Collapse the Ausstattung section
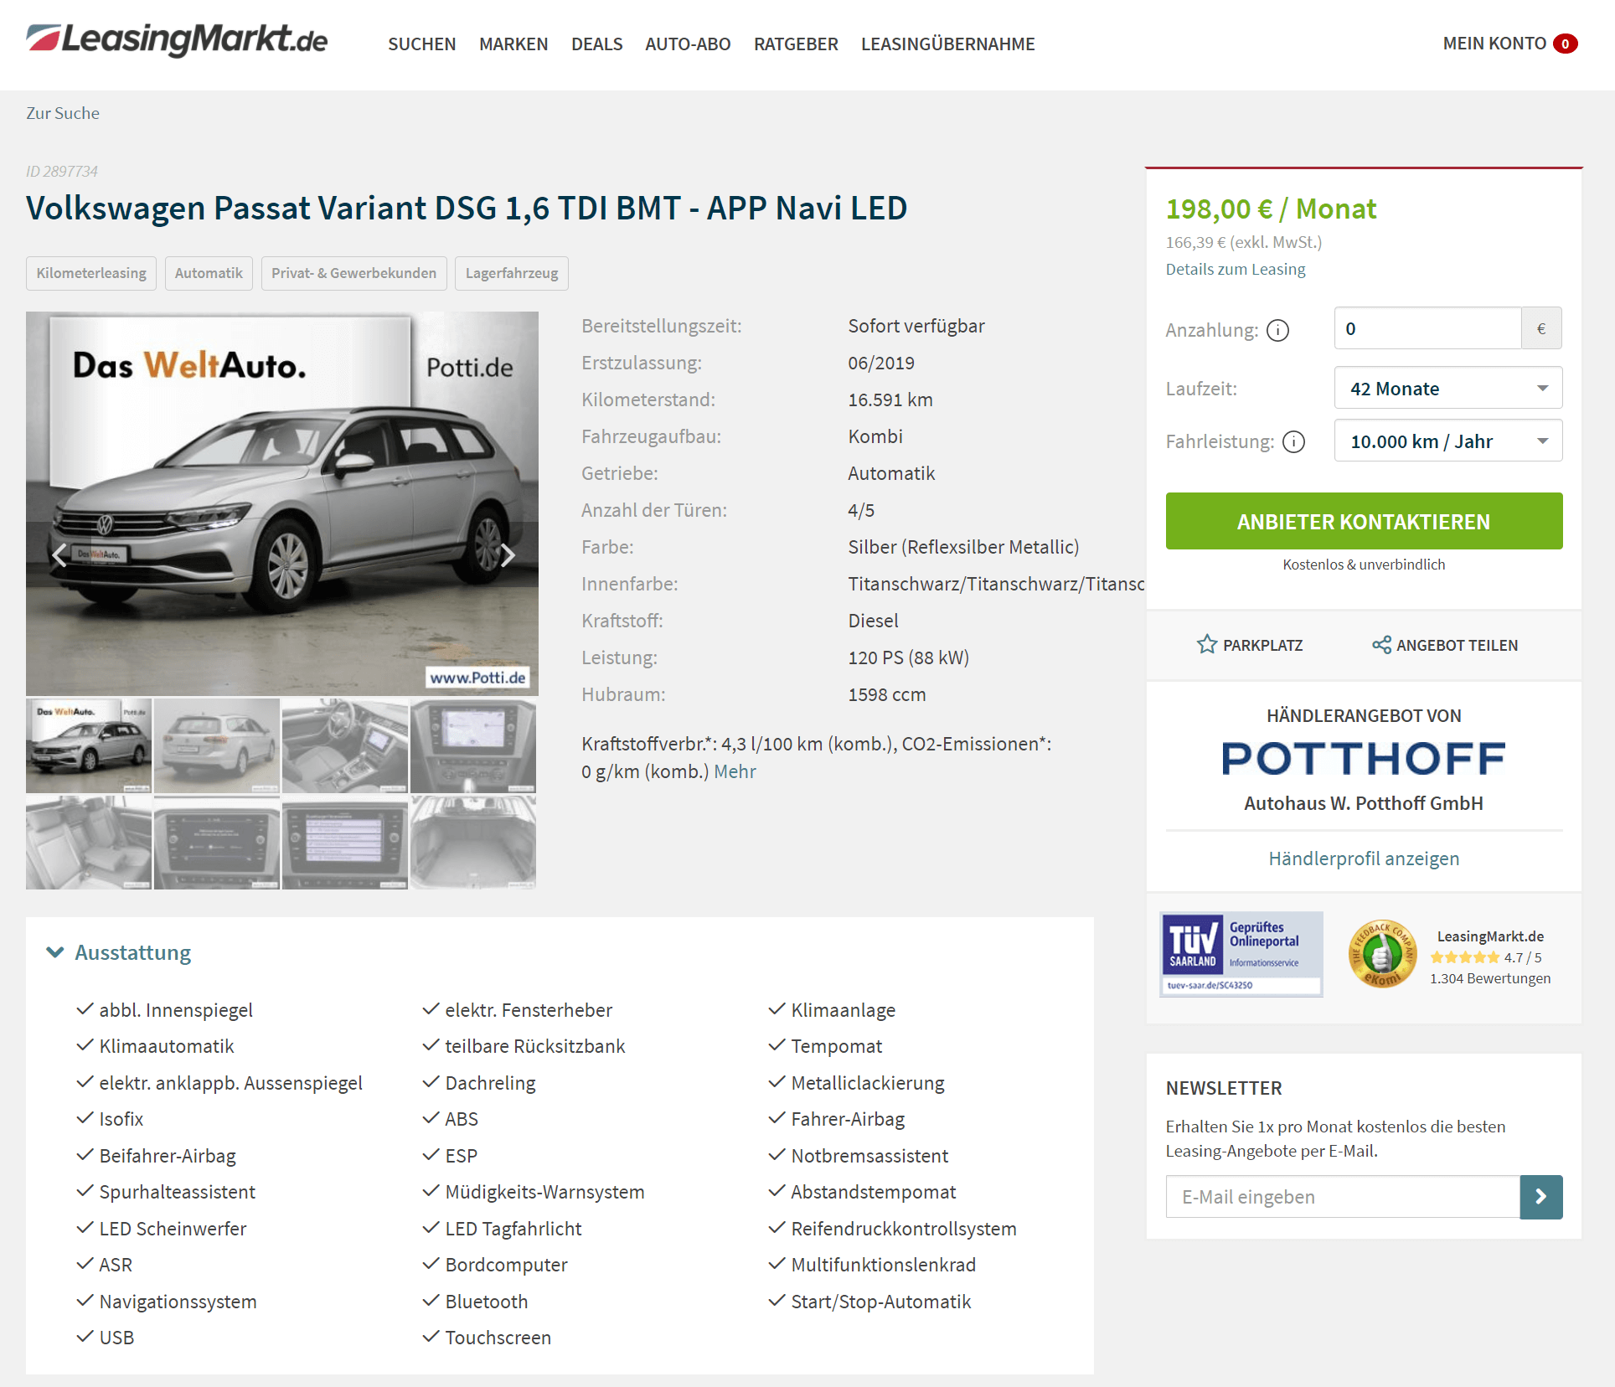Image resolution: width=1615 pixels, height=1387 pixels. tap(119, 952)
